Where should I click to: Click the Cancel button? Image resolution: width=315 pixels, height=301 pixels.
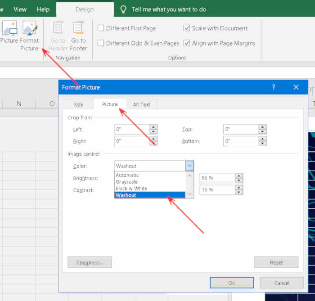pos(282,283)
